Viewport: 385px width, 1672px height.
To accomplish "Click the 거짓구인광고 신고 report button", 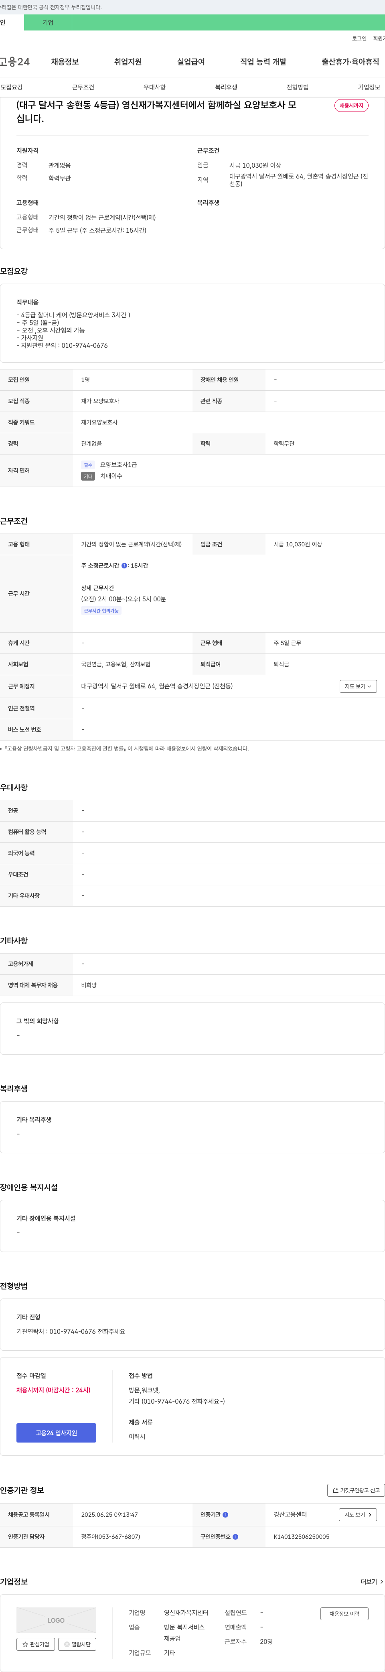I will click(356, 1489).
